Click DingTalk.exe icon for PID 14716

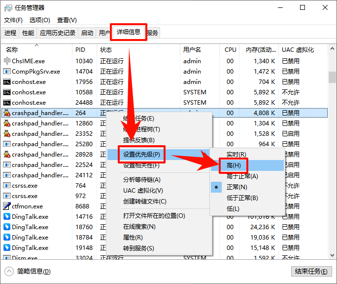pos(7,216)
